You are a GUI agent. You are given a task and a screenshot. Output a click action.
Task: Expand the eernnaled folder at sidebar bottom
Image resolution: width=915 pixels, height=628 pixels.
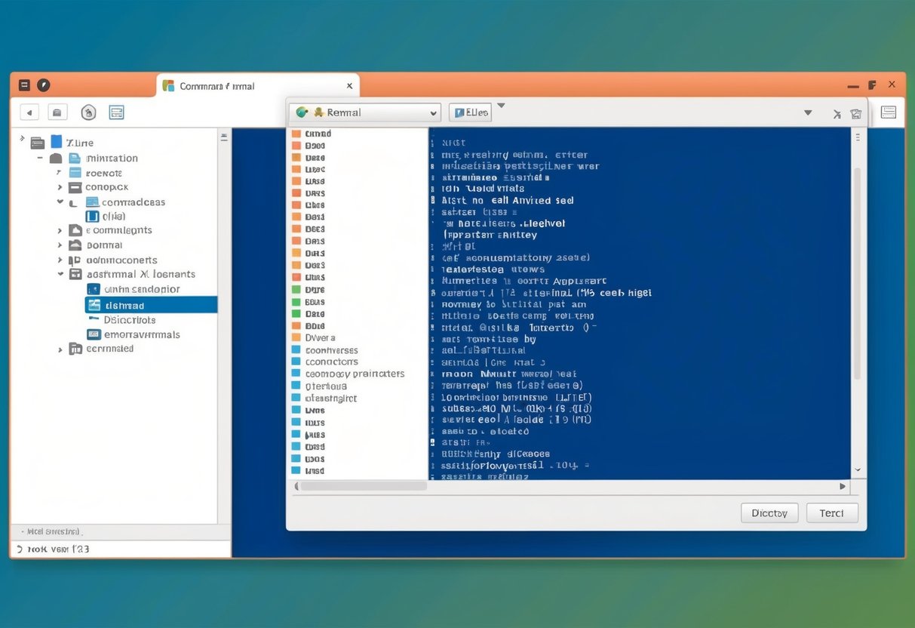point(60,348)
